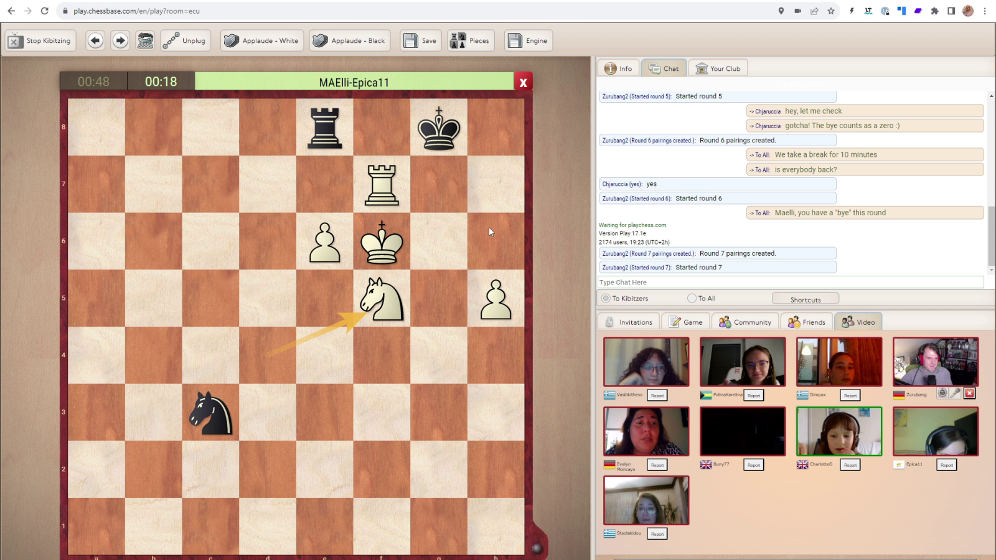Image resolution: width=996 pixels, height=560 pixels.
Task: Start the Engine analysis
Action: point(529,41)
